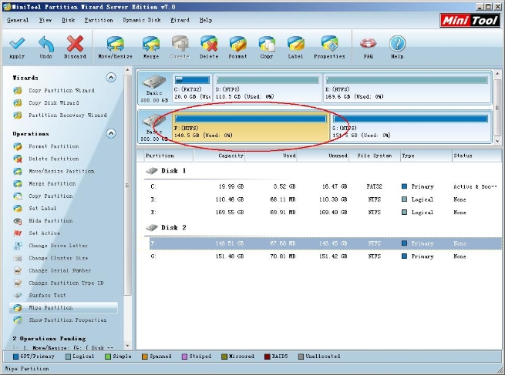Click the grayed Create toolbar icon

tap(180, 44)
